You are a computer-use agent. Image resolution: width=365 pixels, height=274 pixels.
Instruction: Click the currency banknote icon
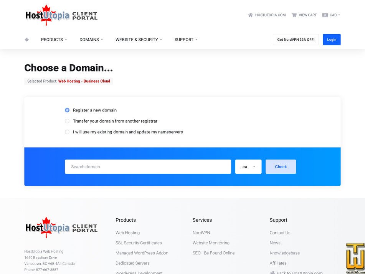(x=325, y=15)
